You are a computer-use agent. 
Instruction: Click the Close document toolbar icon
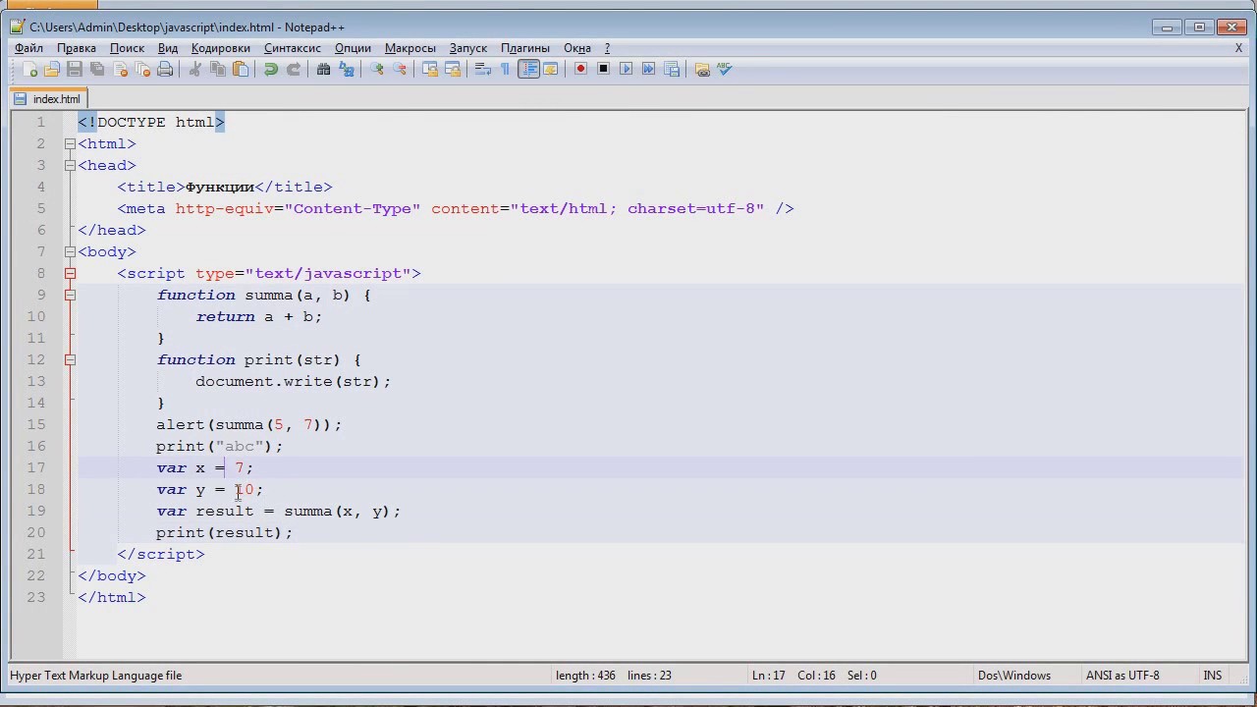pyautogui.click(x=120, y=69)
